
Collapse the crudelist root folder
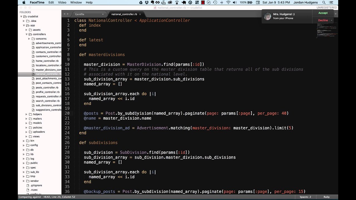21,16
